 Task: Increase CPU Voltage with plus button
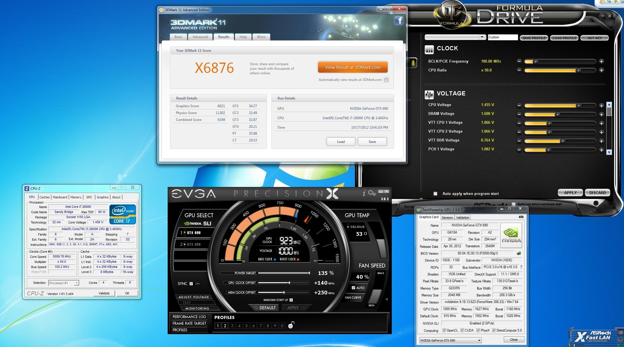pyautogui.click(x=601, y=106)
